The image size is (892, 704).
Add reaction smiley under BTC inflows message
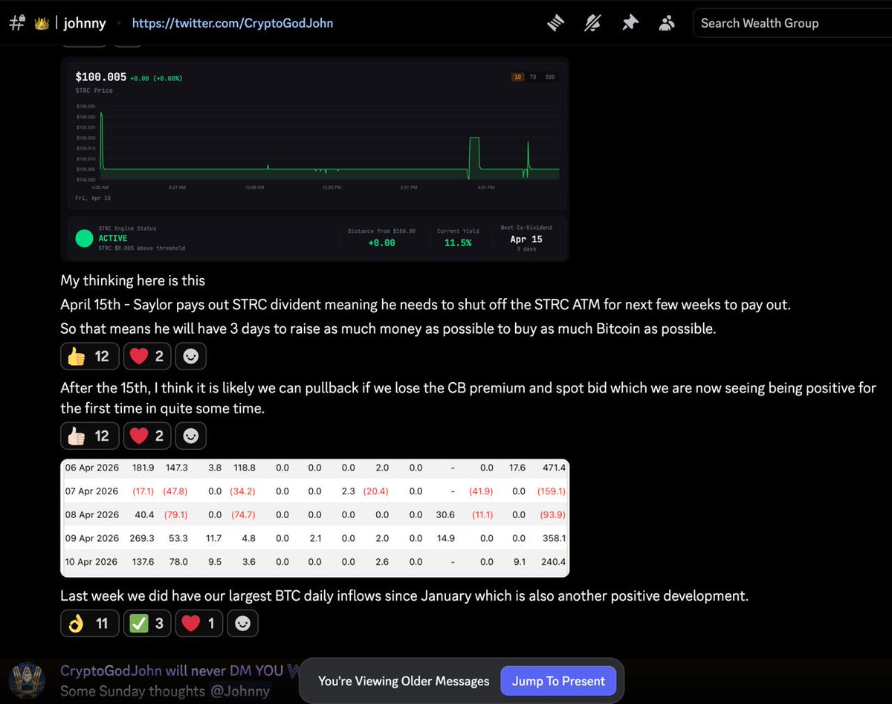242,624
